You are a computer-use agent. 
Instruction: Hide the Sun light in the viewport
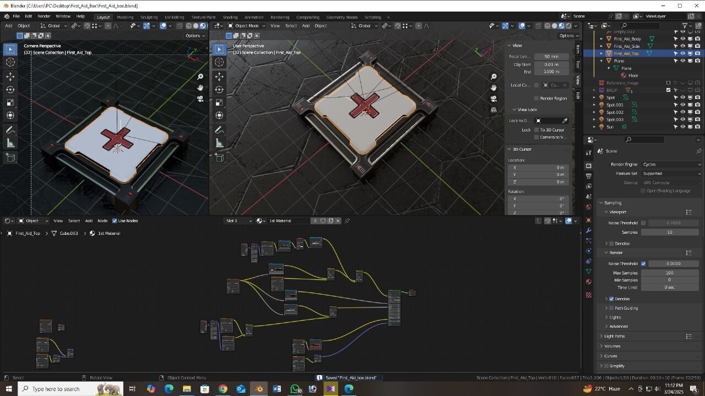tap(682, 127)
